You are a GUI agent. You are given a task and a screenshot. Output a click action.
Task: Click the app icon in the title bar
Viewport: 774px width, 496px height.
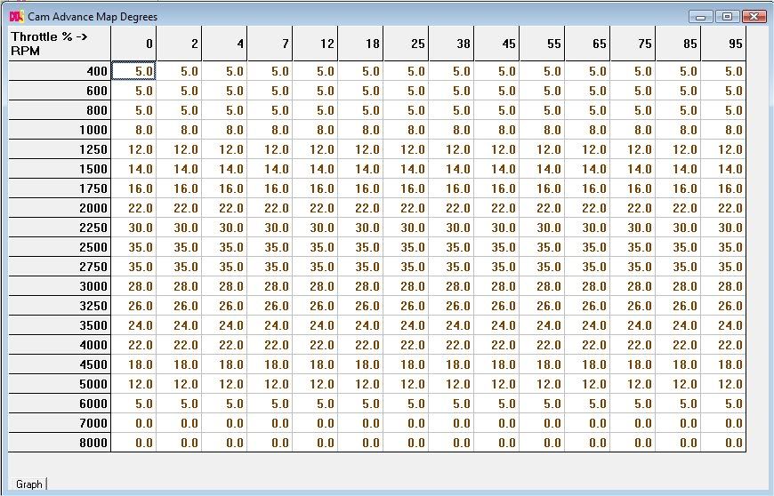click(15, 16)
